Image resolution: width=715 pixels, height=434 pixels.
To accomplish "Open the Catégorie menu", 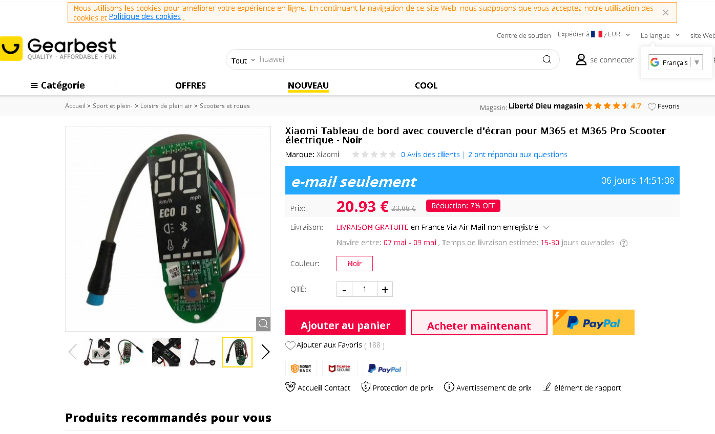I will 58,85.
